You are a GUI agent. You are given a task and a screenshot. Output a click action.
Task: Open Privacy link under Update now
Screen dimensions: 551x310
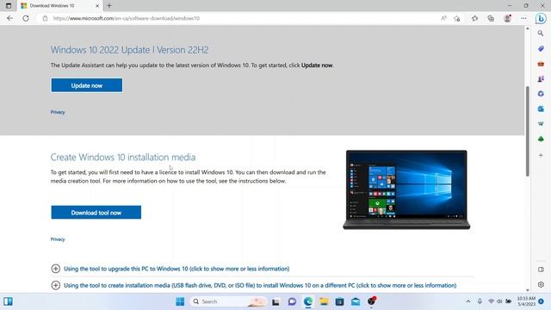[58, 112]
